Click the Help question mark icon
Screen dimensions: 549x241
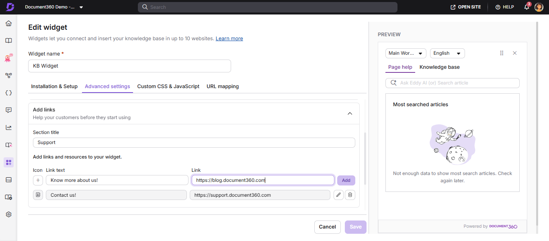pos(498,7)
